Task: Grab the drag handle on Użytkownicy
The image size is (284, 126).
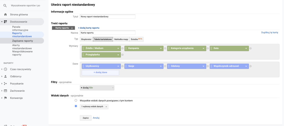Action: point(83,66)
